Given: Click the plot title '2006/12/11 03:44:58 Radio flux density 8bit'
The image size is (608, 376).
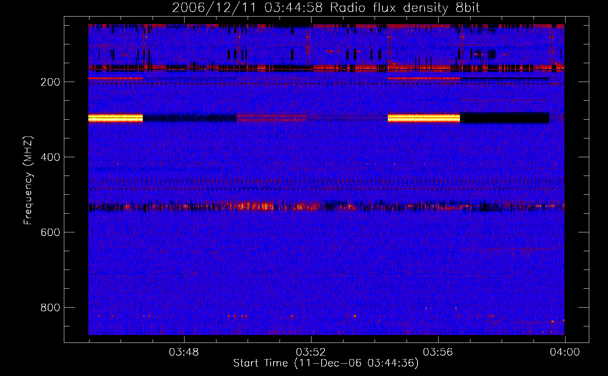Looking at the screenshot, I should coord(326,8).
